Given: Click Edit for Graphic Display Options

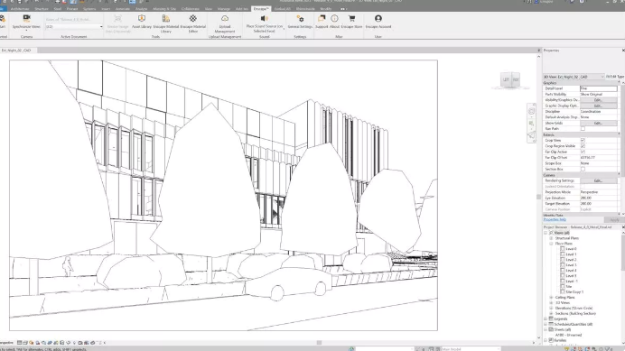Looking at the screenshot, I should coord(598,106).
